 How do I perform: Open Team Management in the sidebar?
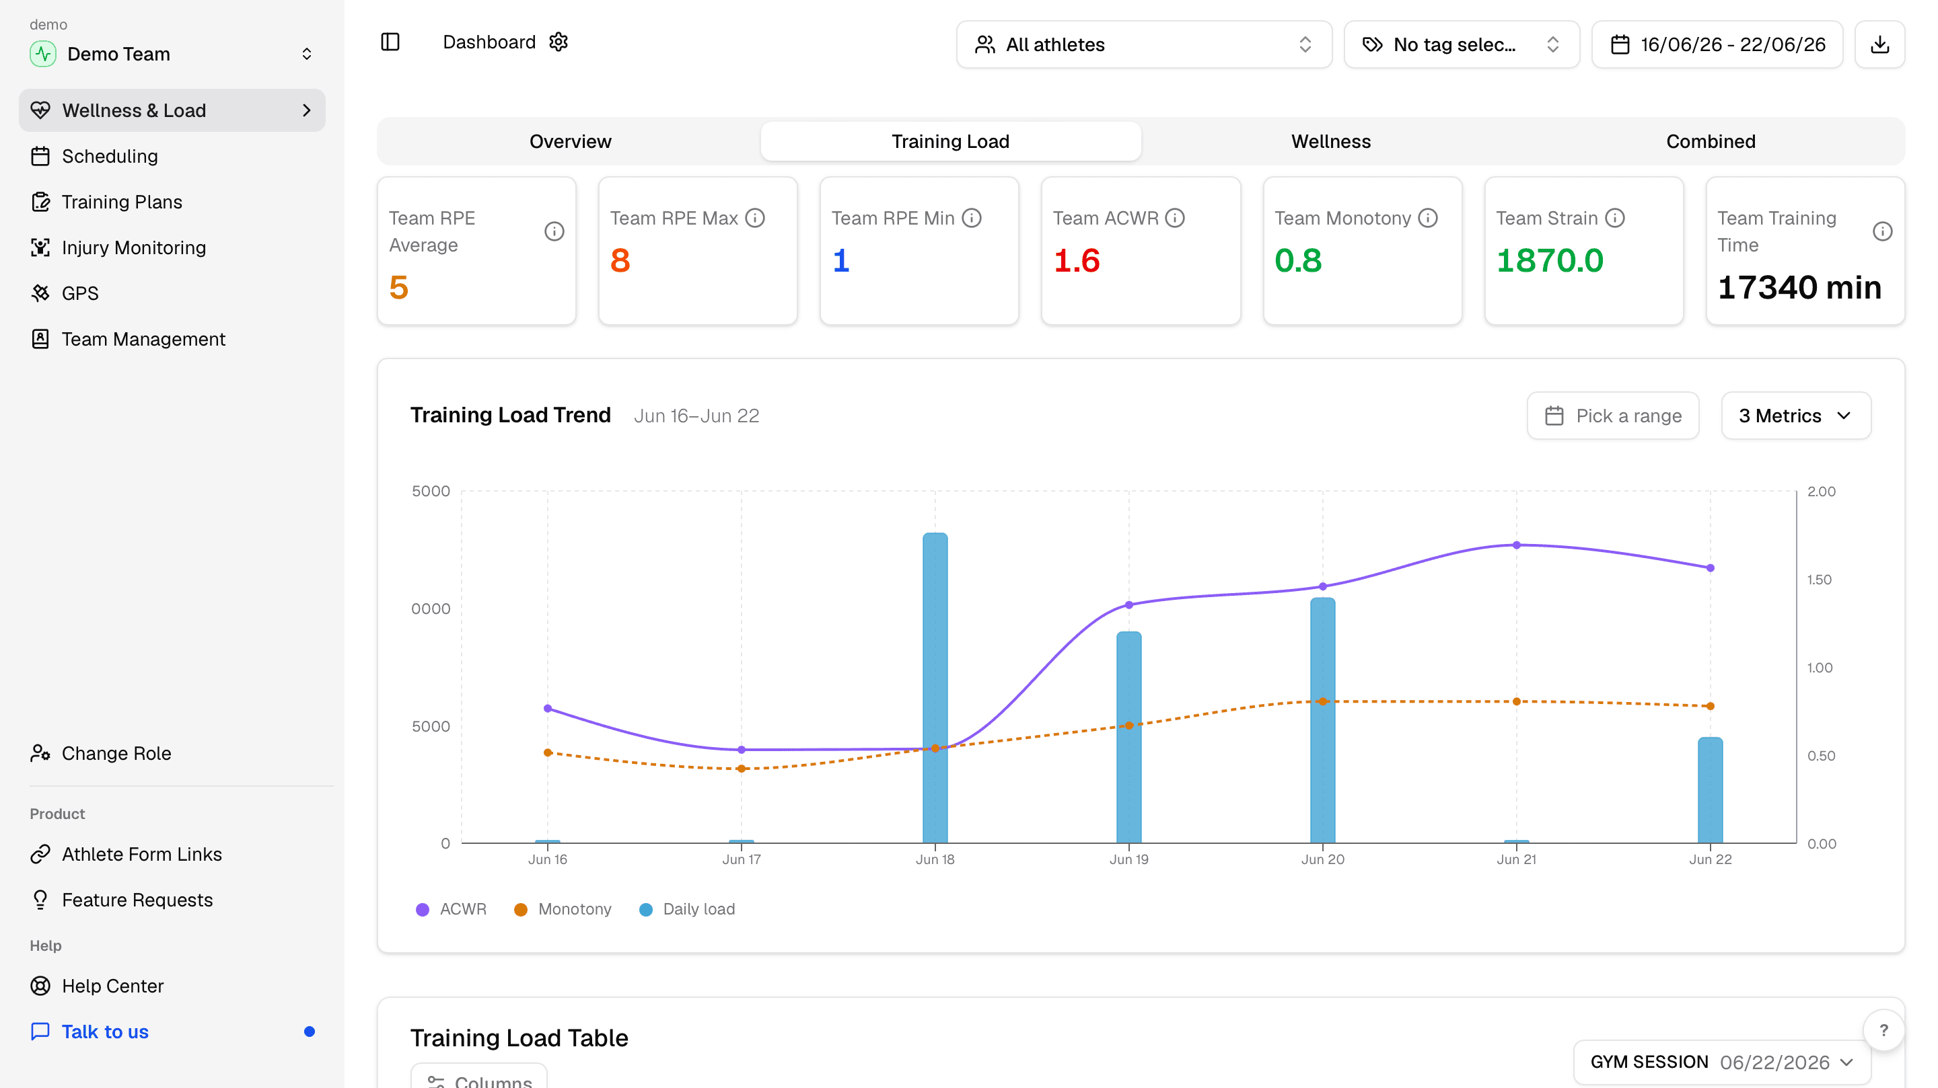pos(172,339)
